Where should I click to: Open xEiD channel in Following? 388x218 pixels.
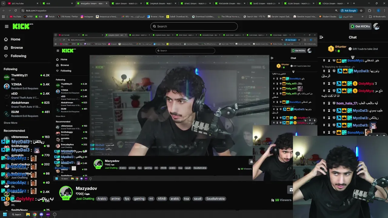tap(27, 95)
